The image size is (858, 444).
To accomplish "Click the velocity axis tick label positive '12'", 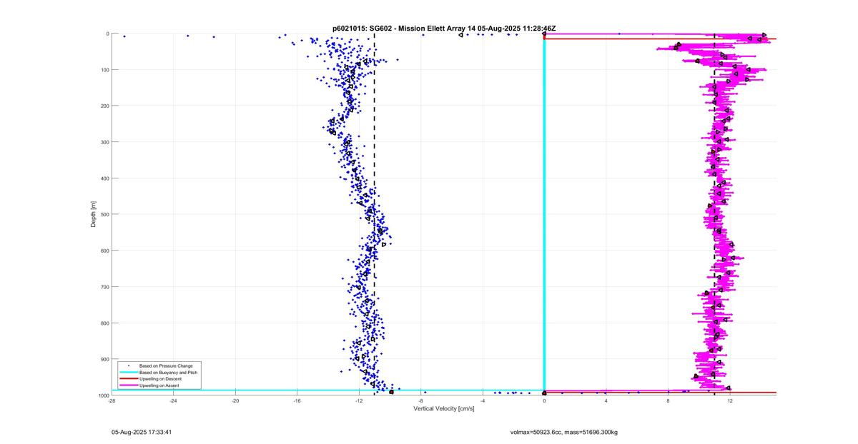I will [730, 401].
